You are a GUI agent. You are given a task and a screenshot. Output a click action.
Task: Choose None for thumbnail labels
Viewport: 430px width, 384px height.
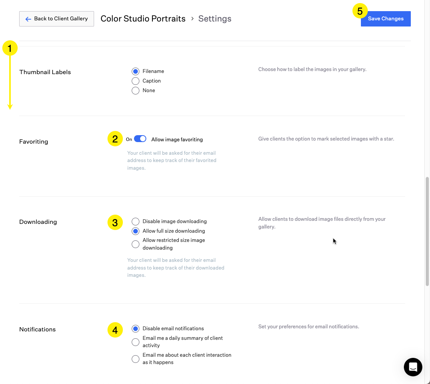[136, 91]
